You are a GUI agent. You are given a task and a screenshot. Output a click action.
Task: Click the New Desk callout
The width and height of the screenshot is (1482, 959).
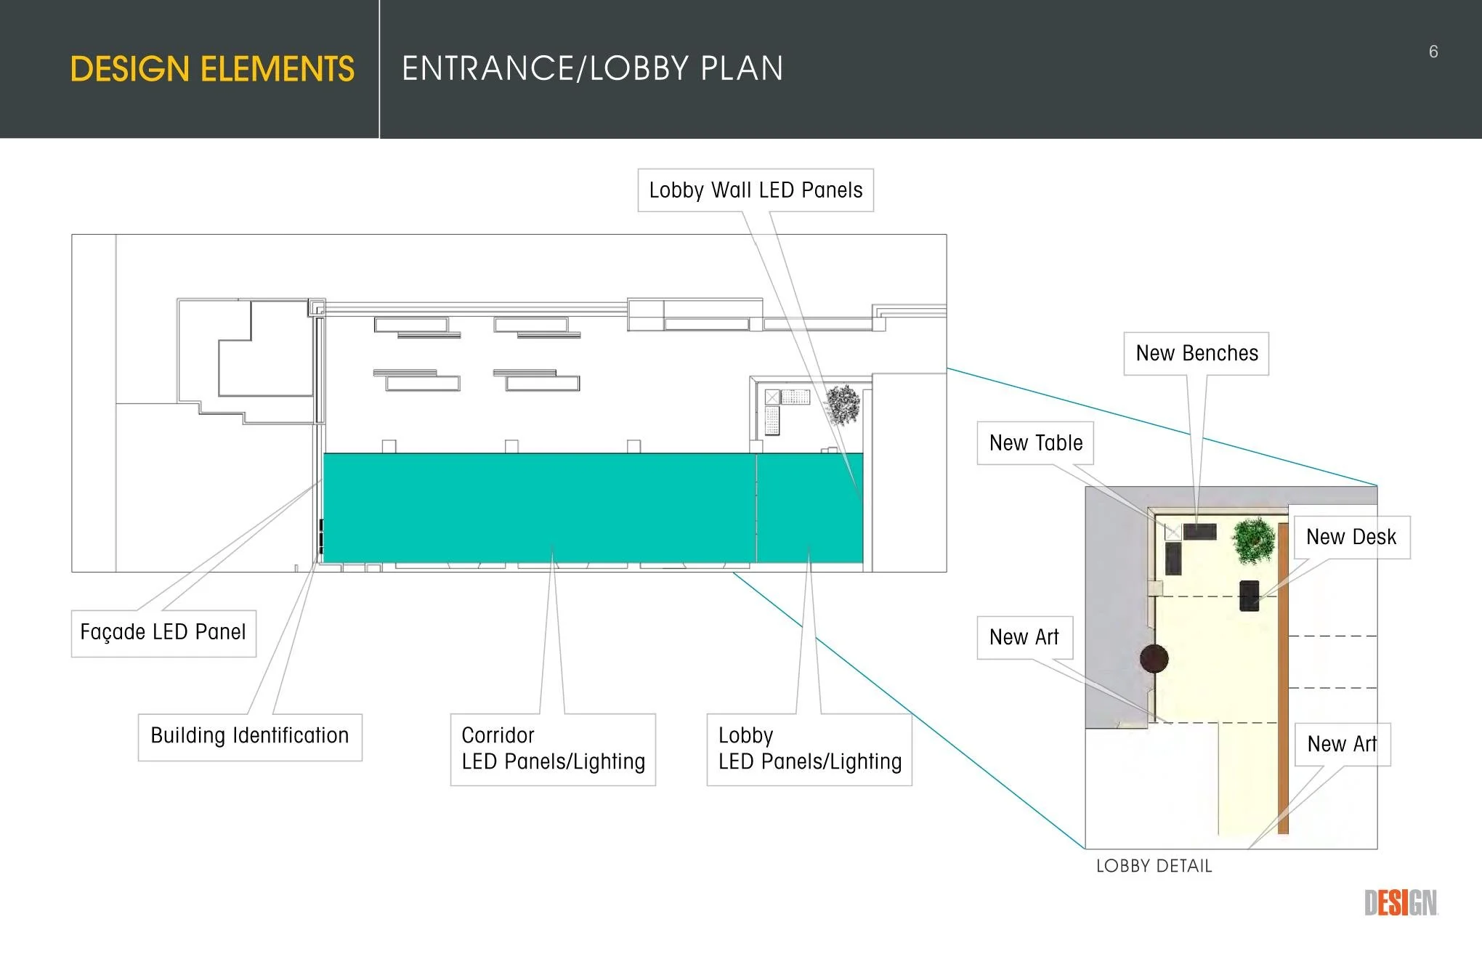coord(1351,537)
